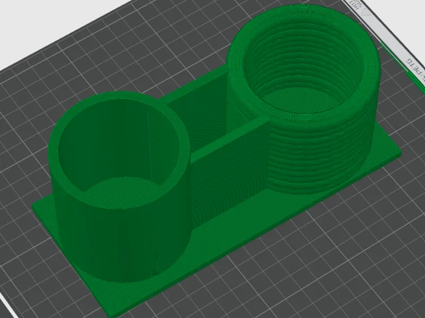Image resolution: width=425 pixels, height=318 pixels.
Task: Click the ribbed threaded cylinder
Action: (303, 99)
